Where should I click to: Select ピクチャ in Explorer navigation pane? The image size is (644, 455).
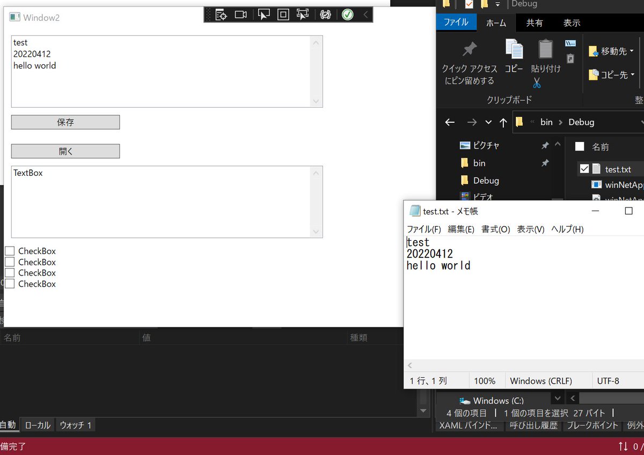[x=486, y=145]
